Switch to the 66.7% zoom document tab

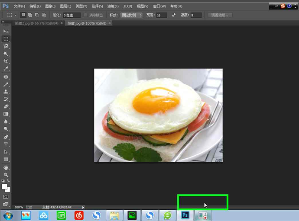click(36, 23)
